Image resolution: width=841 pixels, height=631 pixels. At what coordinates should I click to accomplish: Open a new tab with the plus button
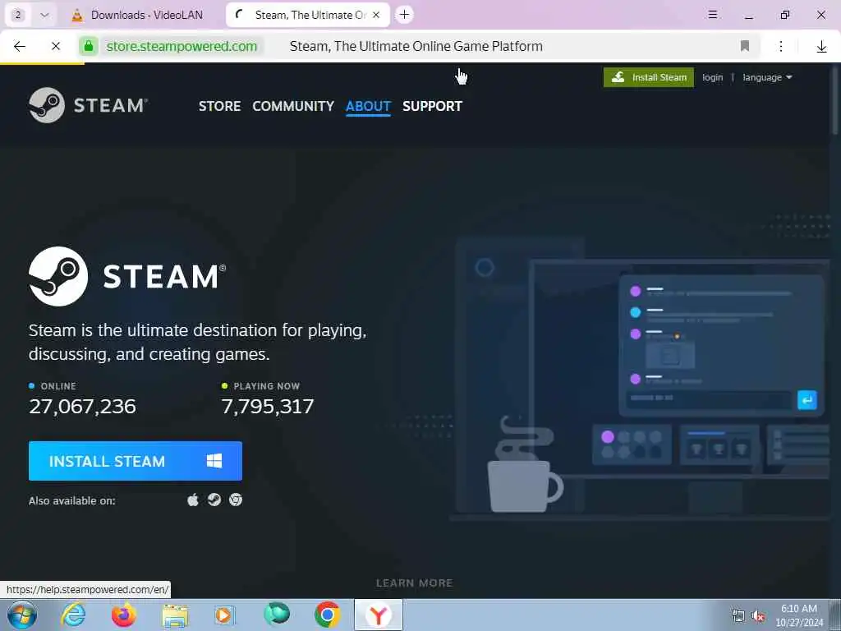tap(404, 15)
